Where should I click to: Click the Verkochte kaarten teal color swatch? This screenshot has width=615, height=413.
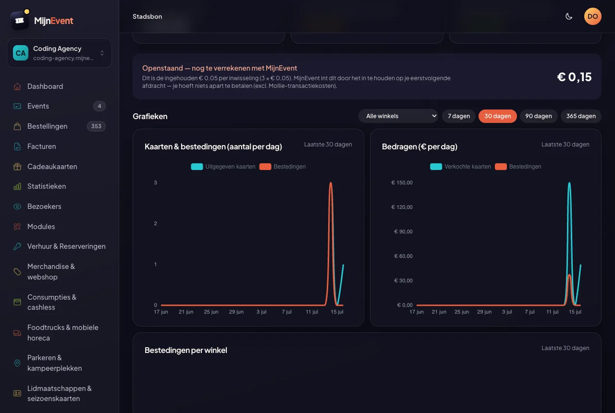[436, 167]
